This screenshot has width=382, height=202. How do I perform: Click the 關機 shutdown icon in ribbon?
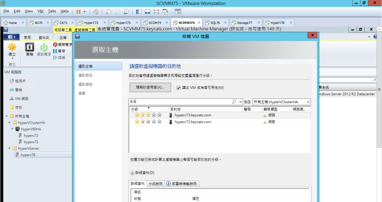pos(29,48)
